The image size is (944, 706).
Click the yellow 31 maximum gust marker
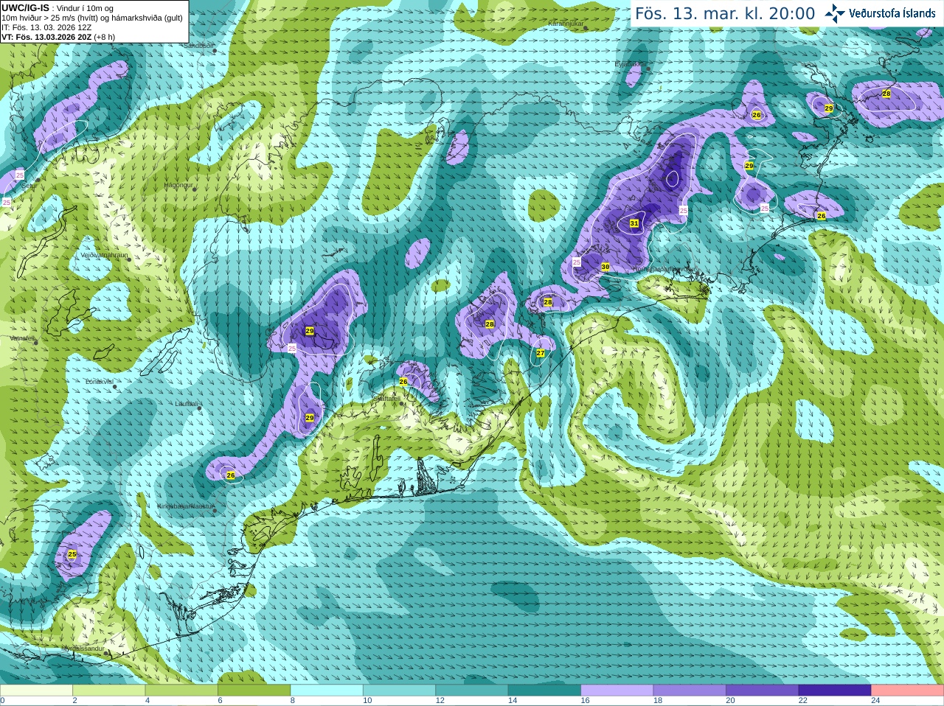(x=634, y=223)
